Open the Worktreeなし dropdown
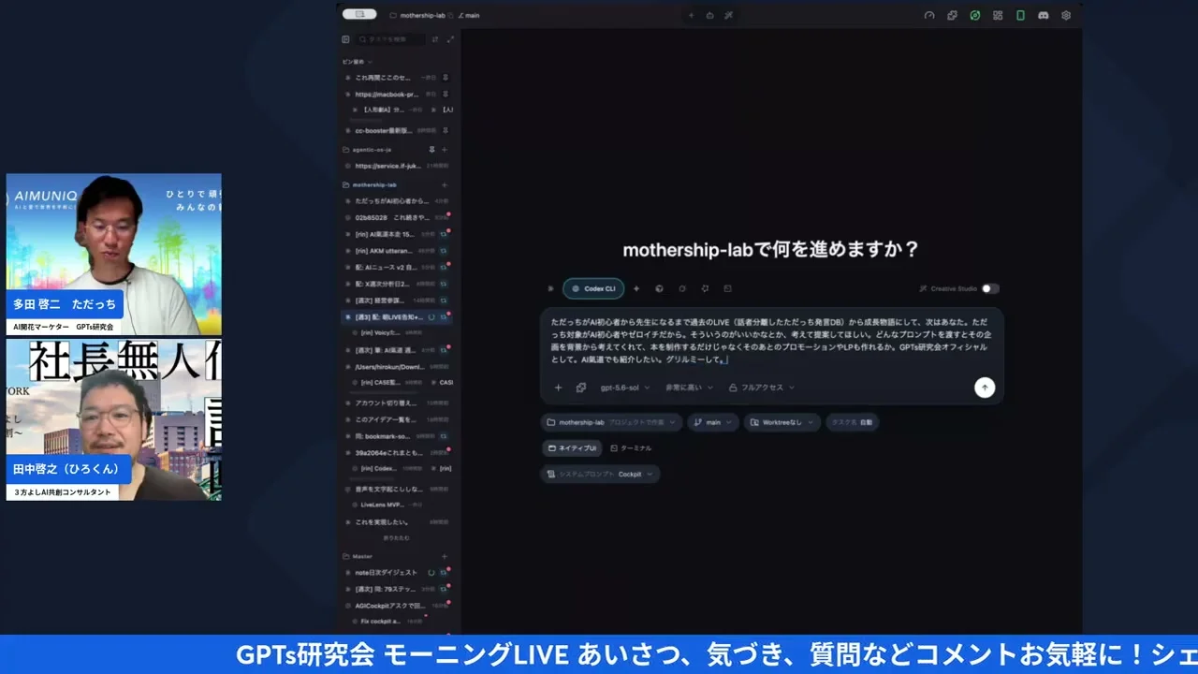 (782, 422)
